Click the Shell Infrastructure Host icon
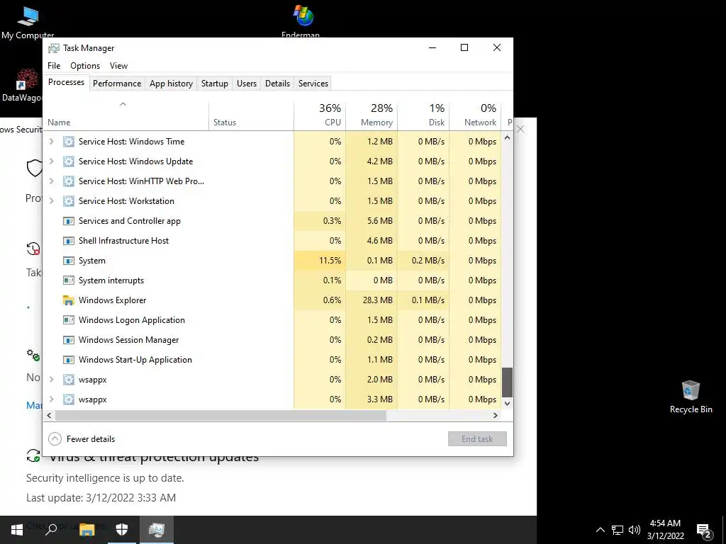The image size is (726, 544). (69, 241)
